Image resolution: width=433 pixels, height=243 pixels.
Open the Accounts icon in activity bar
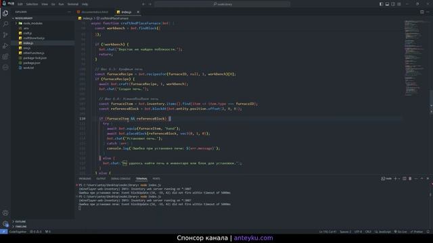click(5, 213)
